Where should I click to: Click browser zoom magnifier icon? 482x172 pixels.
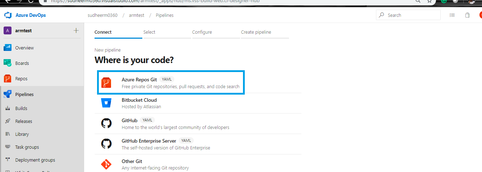418,1
